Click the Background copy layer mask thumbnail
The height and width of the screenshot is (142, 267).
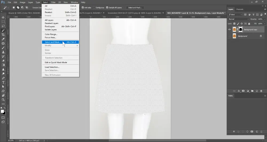click(241, 30)
